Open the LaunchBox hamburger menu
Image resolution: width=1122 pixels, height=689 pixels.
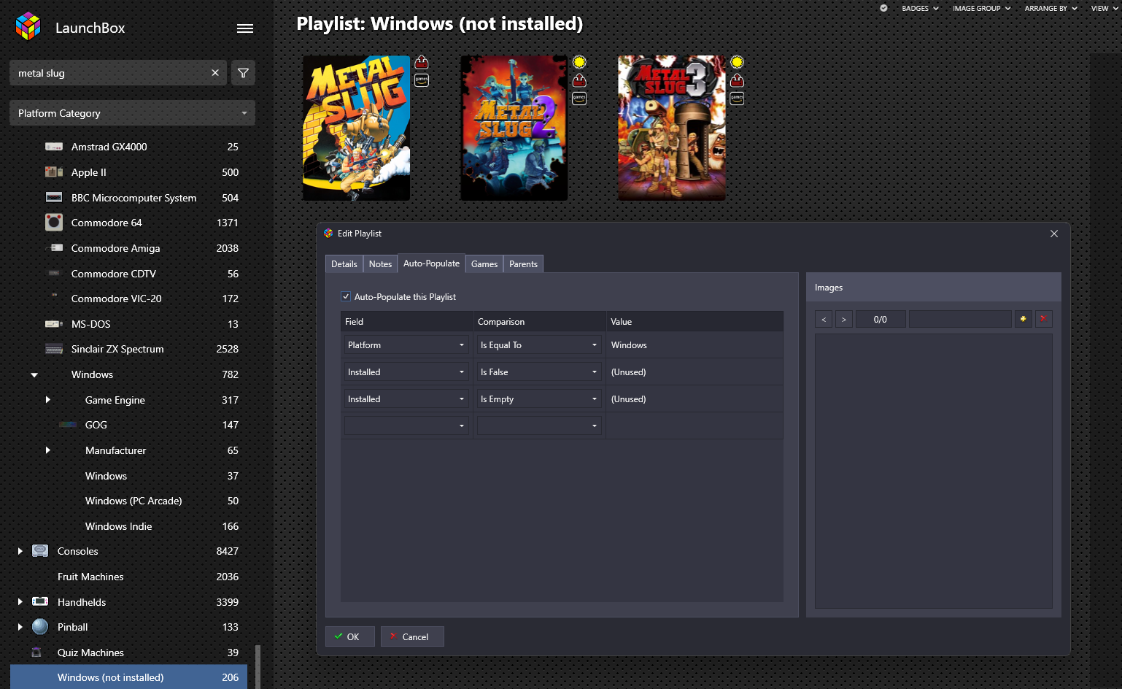click(245, 28)
